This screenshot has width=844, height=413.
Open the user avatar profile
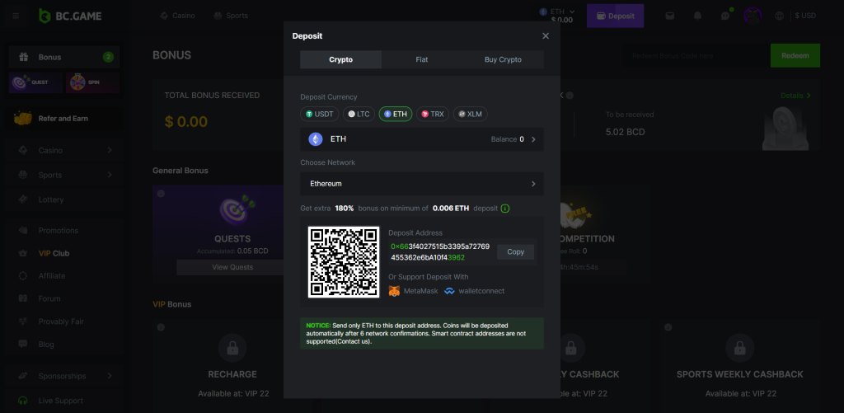pos(753,16)
